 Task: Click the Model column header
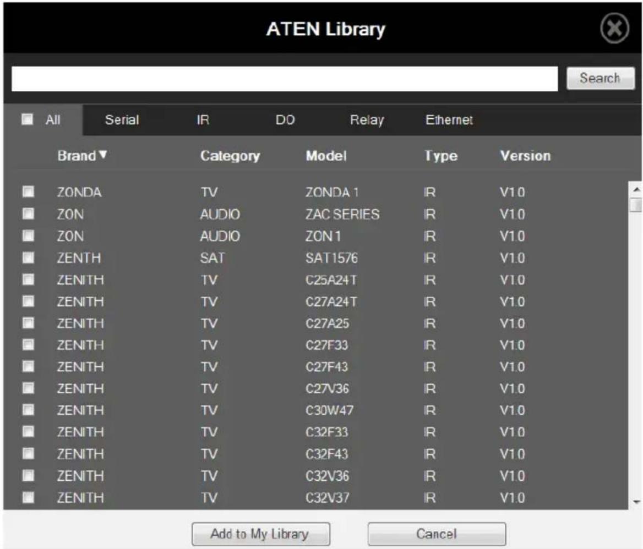(326, 156)
